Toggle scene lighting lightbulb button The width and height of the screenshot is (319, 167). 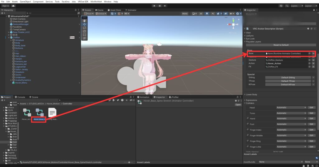[207, 14]
